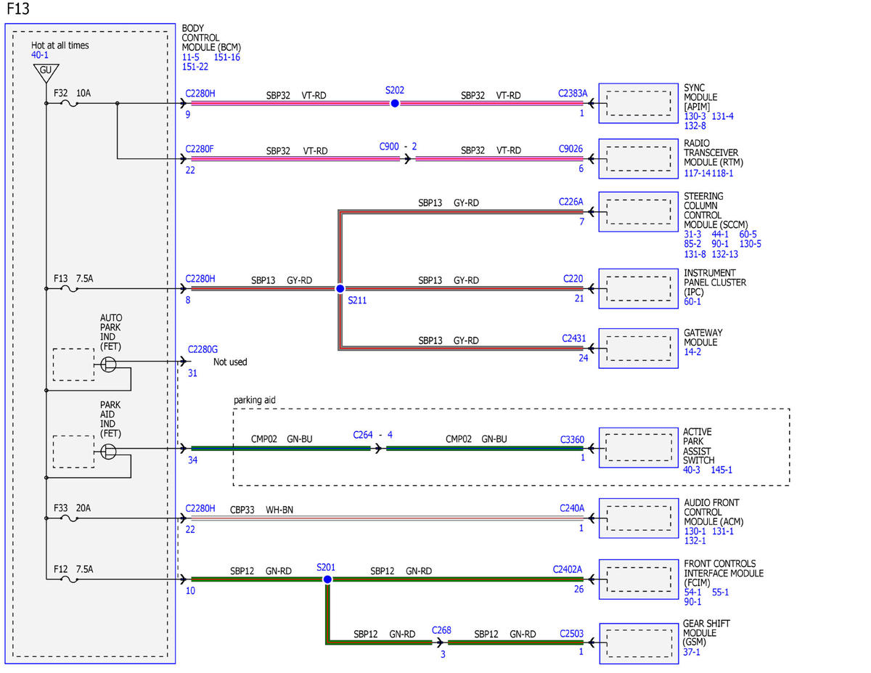
Task: Follow Radio Transceiver Module link 117-14
Action: tap(697, 174)
